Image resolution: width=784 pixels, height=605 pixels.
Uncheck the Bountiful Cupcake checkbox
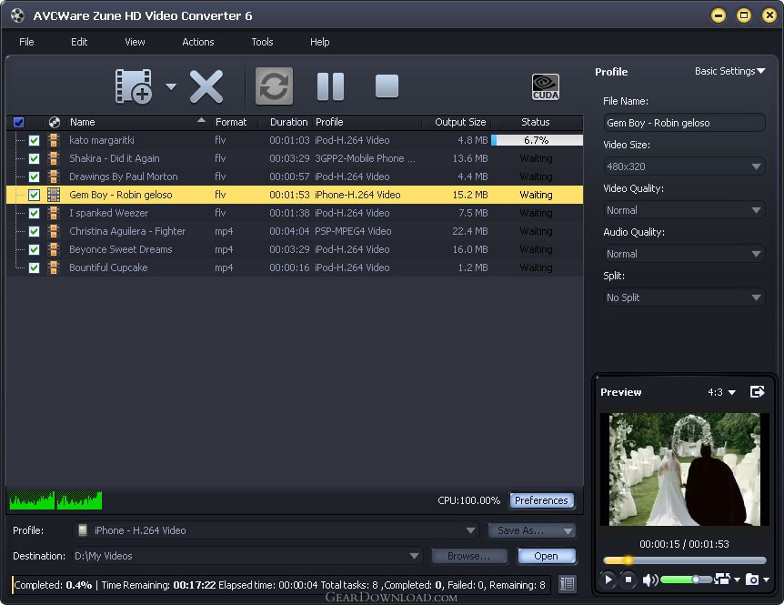tap(34, 268)
